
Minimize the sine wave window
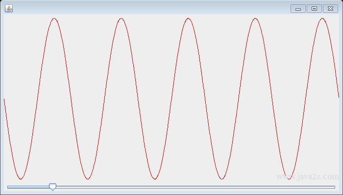point(298,9)
